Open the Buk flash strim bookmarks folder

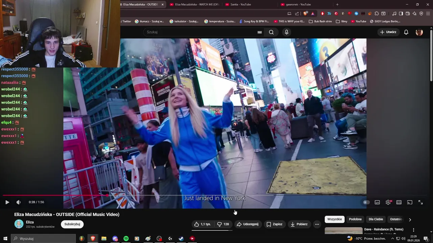320,21
